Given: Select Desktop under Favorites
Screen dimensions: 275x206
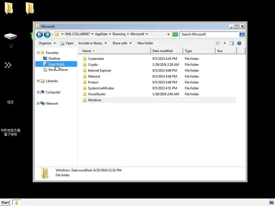Looking at the screenshot, I should point(54,58).
